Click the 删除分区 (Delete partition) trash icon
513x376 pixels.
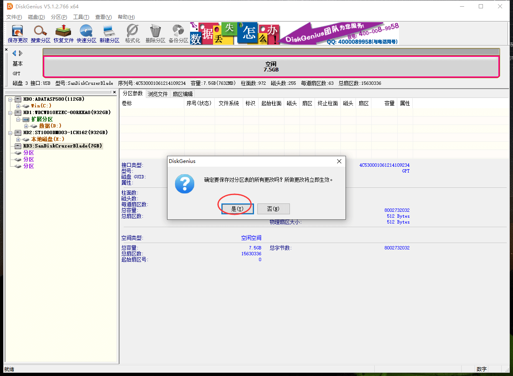(155, 33)
